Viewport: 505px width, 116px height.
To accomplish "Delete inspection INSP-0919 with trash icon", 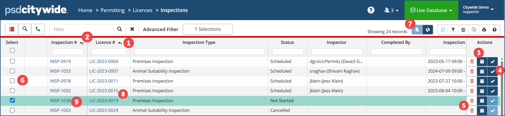I will coord(472,62).
